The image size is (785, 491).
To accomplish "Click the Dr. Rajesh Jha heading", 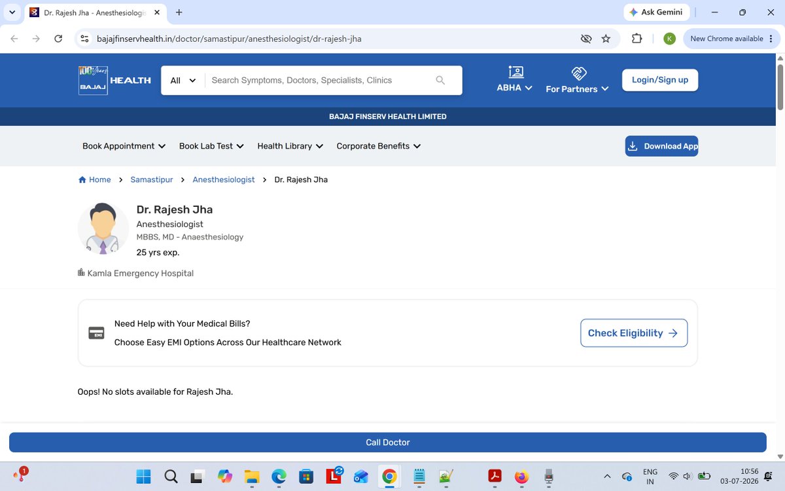I will pos(175,209).
